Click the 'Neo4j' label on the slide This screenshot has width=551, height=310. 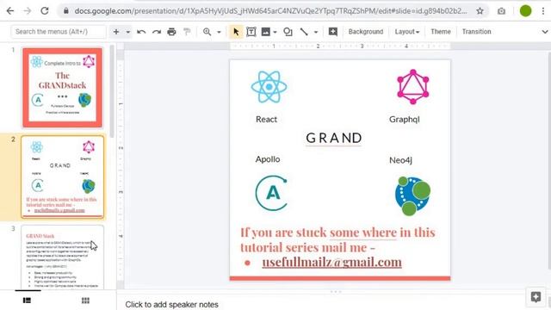(400, 160)
